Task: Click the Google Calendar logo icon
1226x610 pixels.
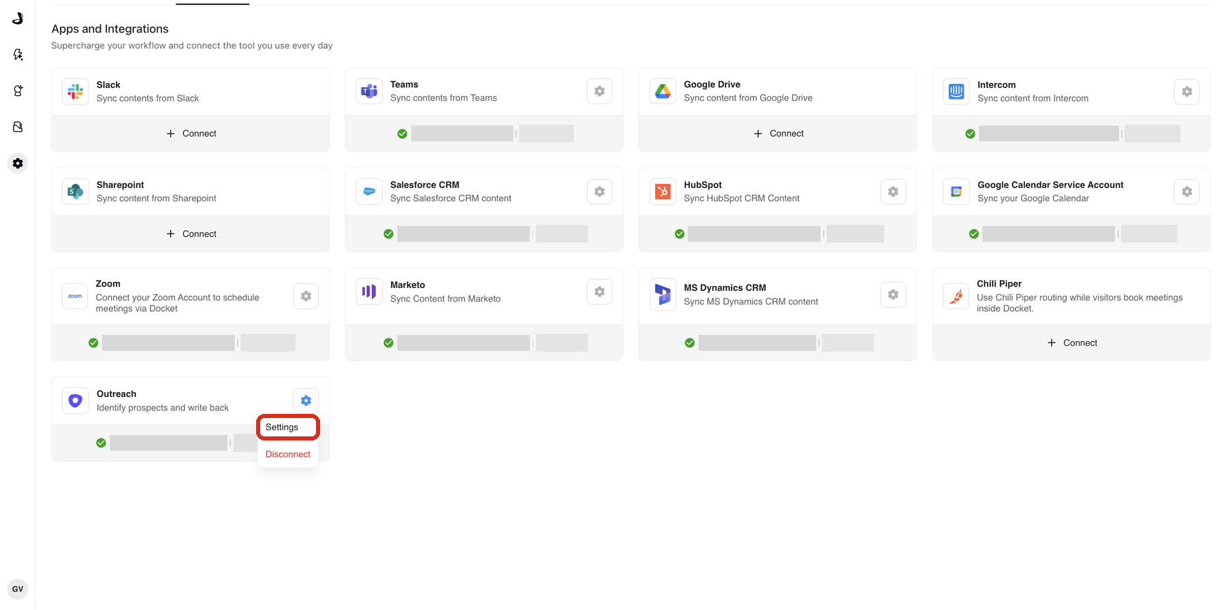Action: 956,191
